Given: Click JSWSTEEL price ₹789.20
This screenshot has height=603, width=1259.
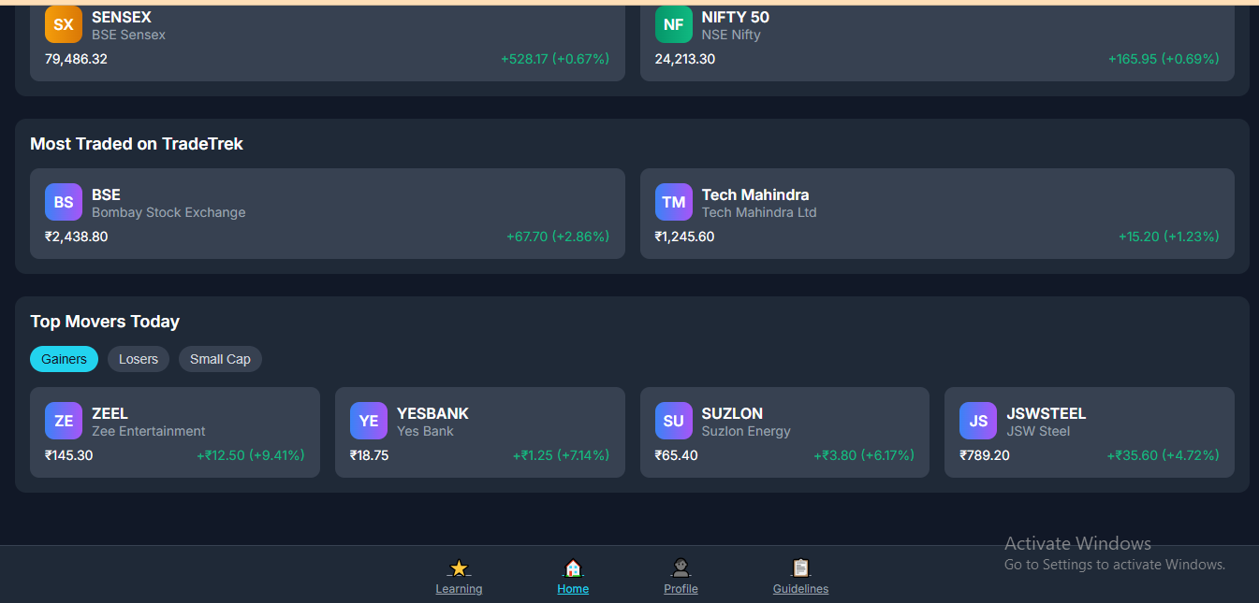Looking at the screenshot, I should pos(985,455).
